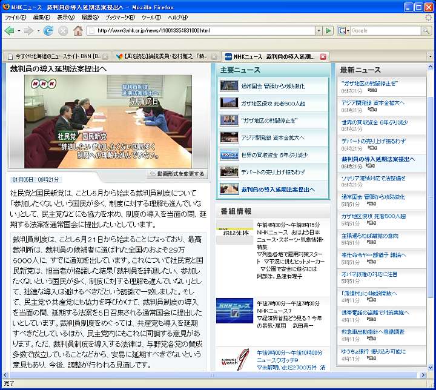Open the back button history dropdown arrow

[x=18, y=30]
